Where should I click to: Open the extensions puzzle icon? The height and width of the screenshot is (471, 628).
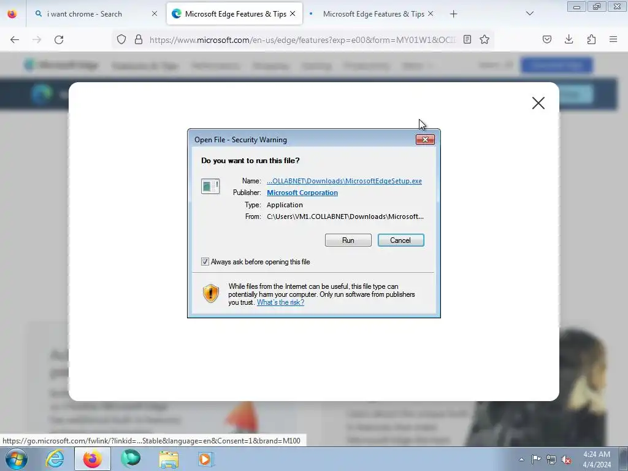point(591,39)
